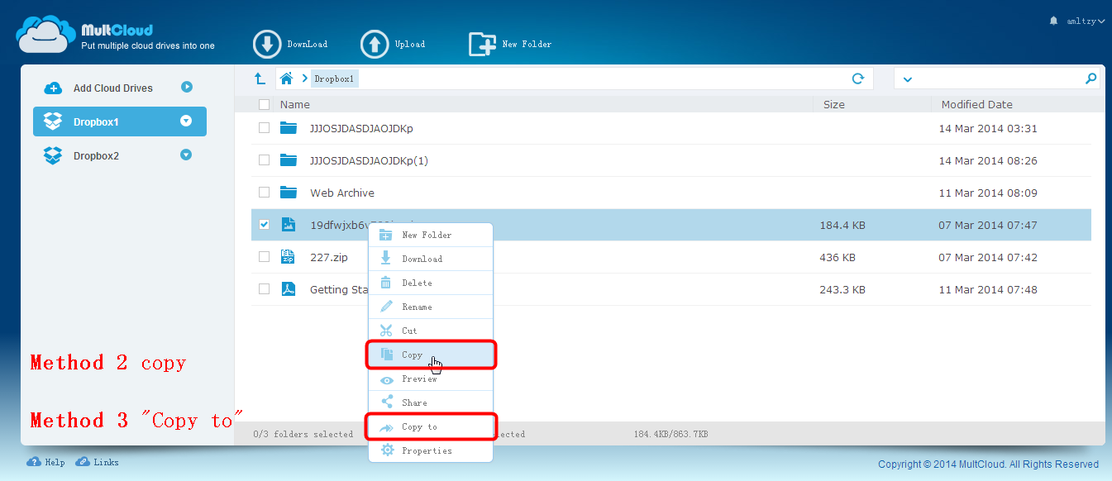Click the Dropbox1 logo icon in the sidebar
The height and width of the screenshot is (481, 1112).
(53, 121)
